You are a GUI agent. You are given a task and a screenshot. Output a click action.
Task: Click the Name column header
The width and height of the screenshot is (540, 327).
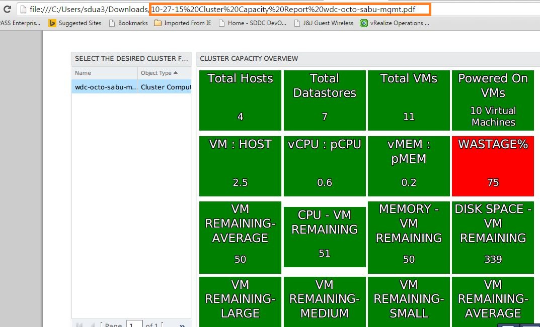[84, 73]
